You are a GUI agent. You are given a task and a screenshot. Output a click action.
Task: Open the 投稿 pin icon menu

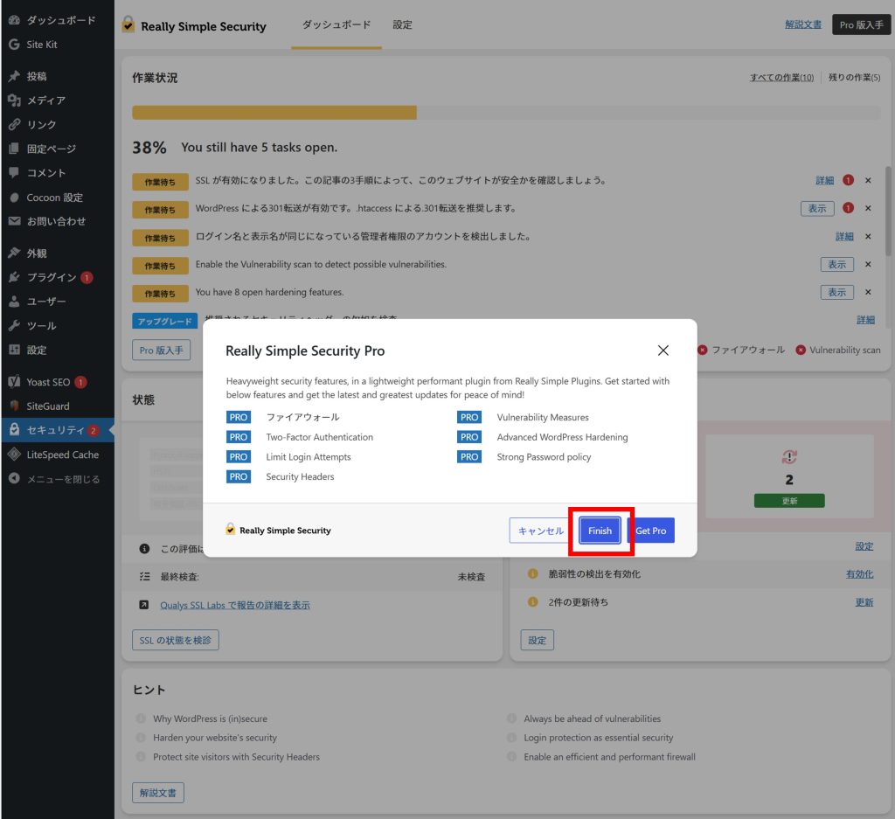pos(14,76)
